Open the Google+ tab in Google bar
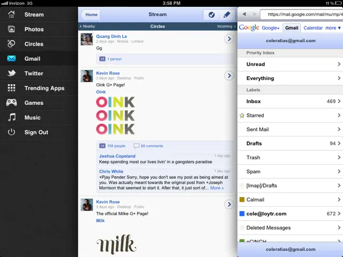The image size is (343, 257). point(270,28)
